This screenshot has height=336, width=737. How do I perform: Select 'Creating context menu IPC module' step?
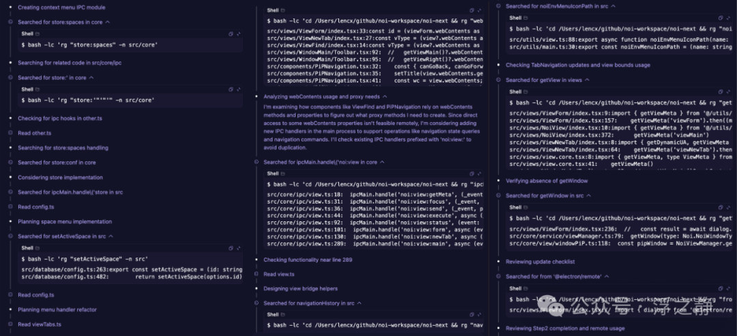click(x=61, y=8)
